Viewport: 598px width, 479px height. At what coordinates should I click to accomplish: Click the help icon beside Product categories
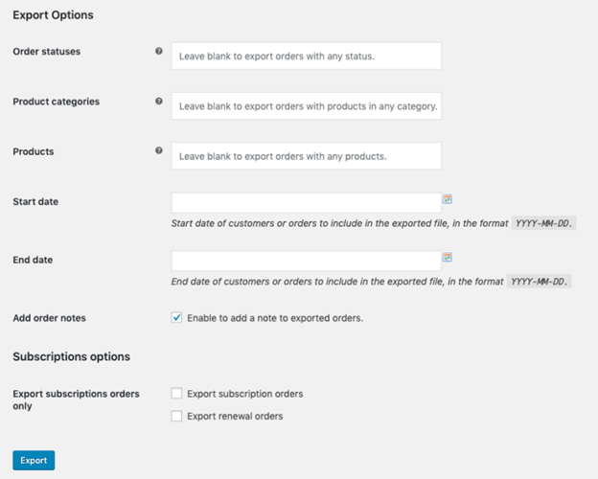click(159, 102)
